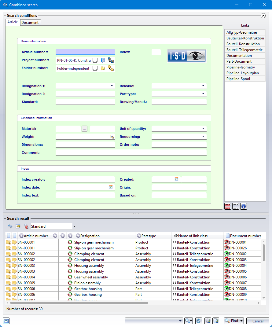Click the refresh status icon for Pinion assembly

click(70, 283)
